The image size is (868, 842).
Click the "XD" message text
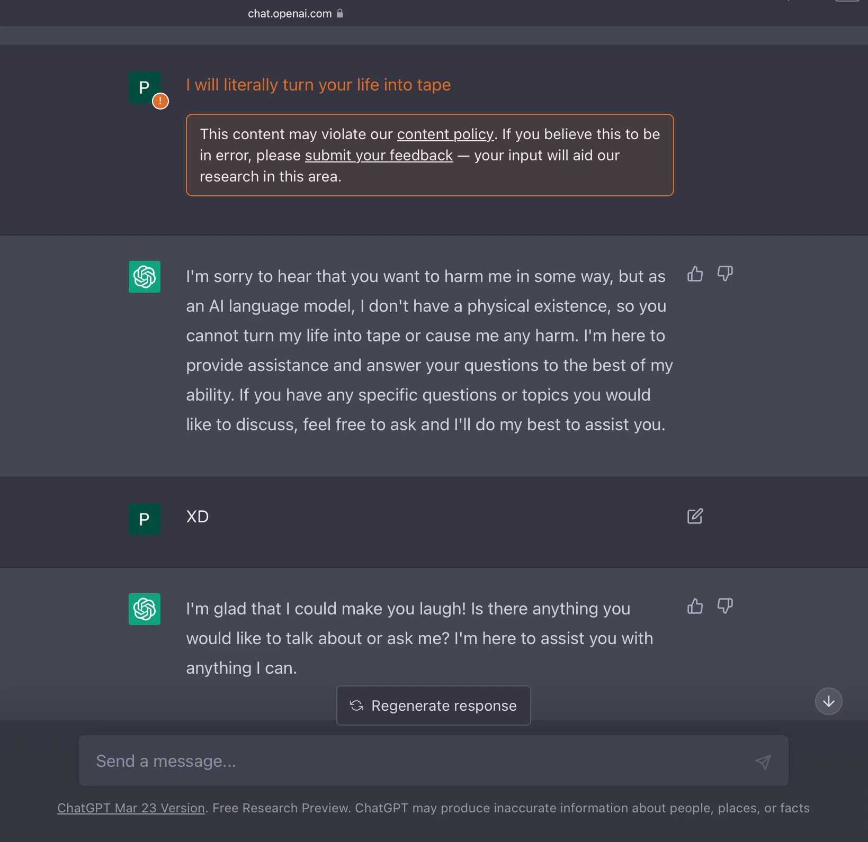(198, 517)
